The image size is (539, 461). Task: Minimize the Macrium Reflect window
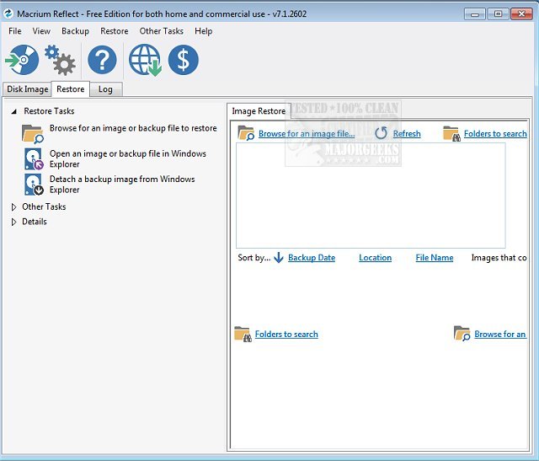[x=475, y=14]
